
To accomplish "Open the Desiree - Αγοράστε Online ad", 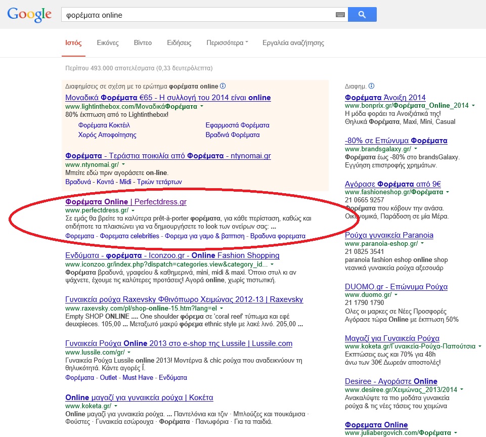I will click(391, 381).
